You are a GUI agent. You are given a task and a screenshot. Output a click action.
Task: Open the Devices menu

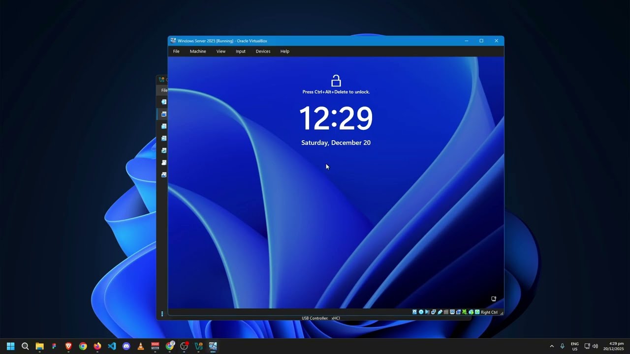(263, 51)
